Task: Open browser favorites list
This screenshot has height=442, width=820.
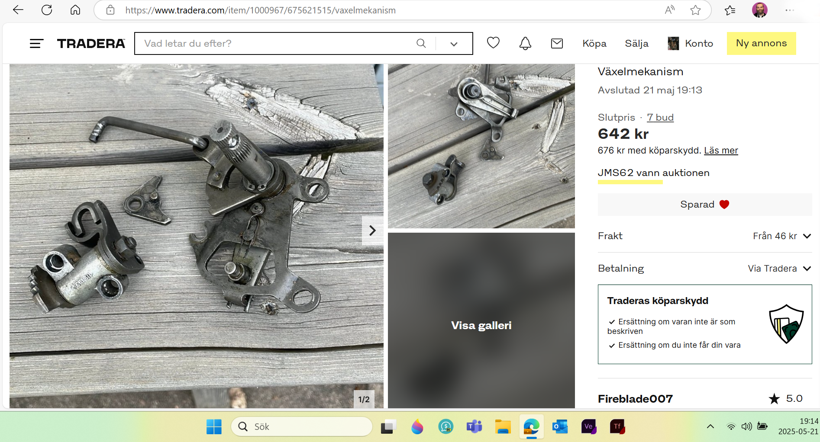Action: point(730,10)
